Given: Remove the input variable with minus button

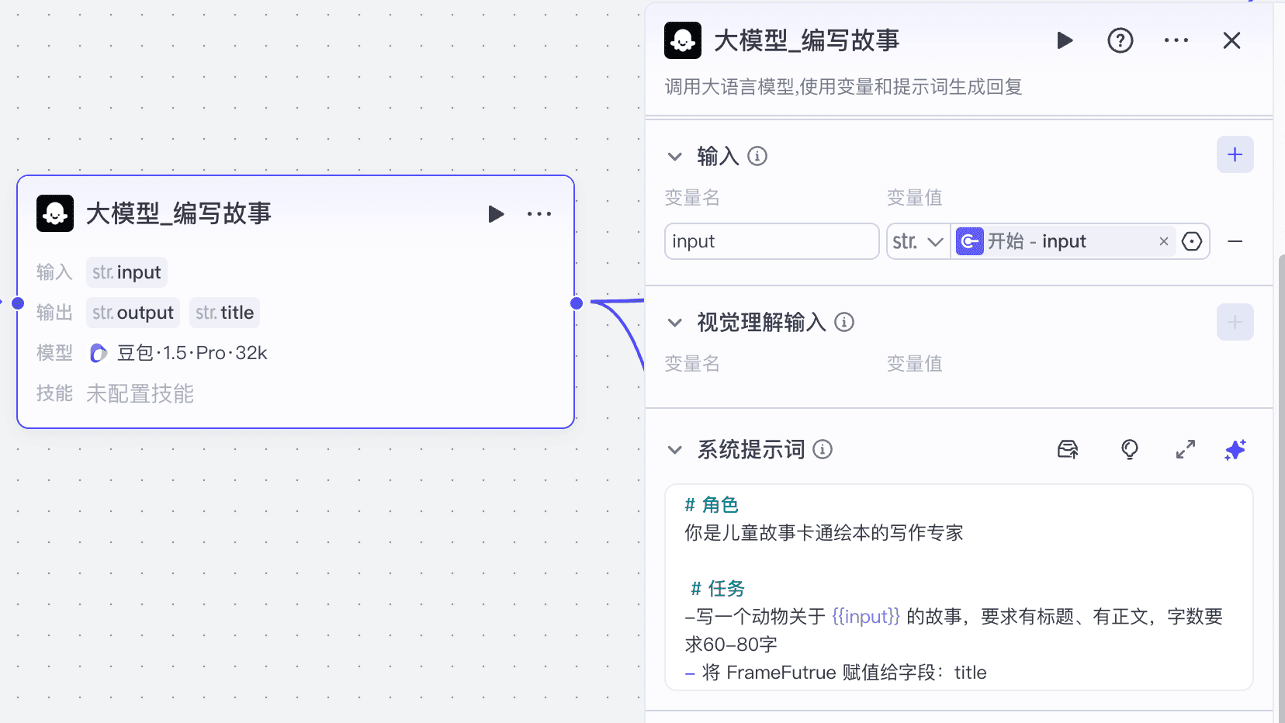Looking at the screenshot, I should tap(1235, 241).
